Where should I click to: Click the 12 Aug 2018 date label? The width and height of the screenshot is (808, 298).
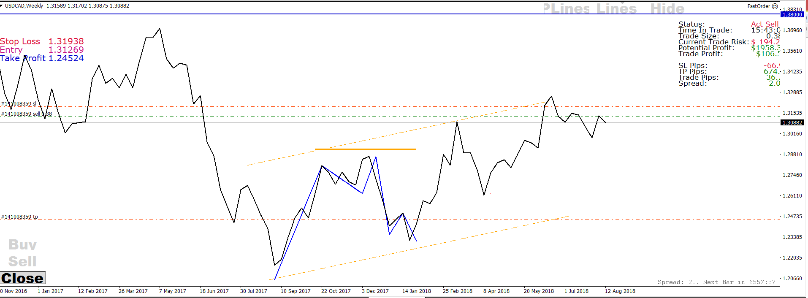620,291
